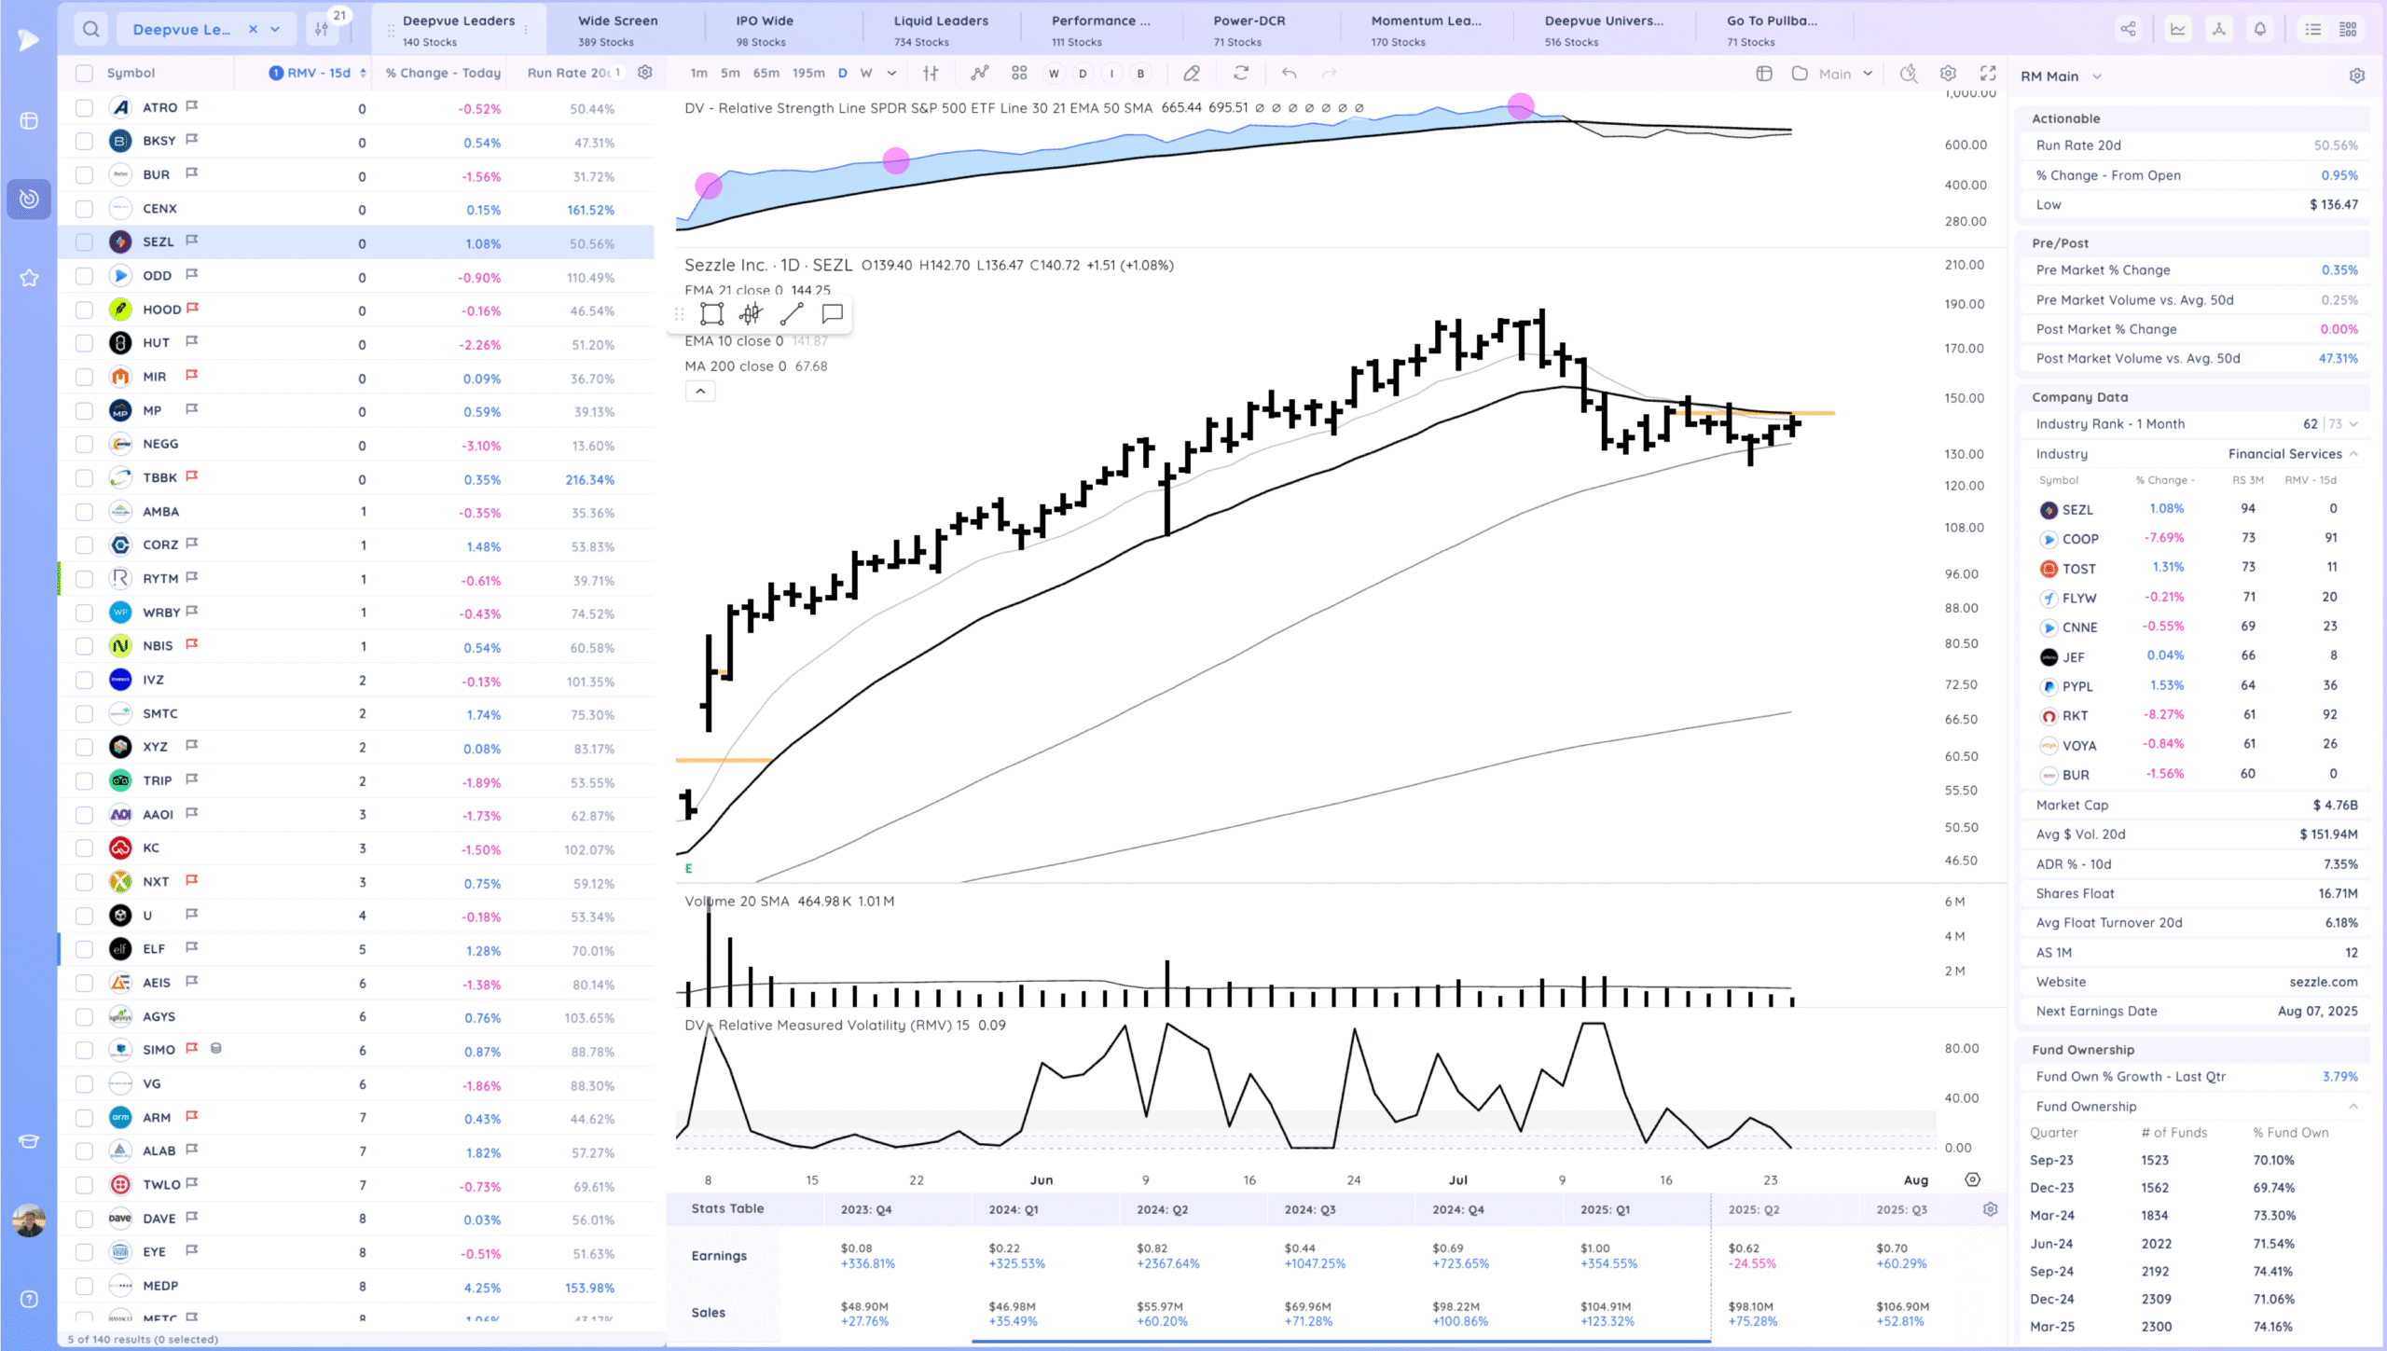Click the eraser drawing tool icon
The image size is (2387, 1351).
click(1192, 73)
